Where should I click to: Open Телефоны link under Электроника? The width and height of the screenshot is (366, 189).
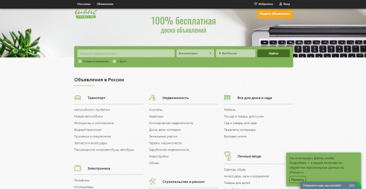[82, 180]
